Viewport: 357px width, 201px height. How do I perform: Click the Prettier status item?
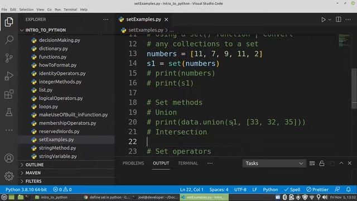point(317,189)
